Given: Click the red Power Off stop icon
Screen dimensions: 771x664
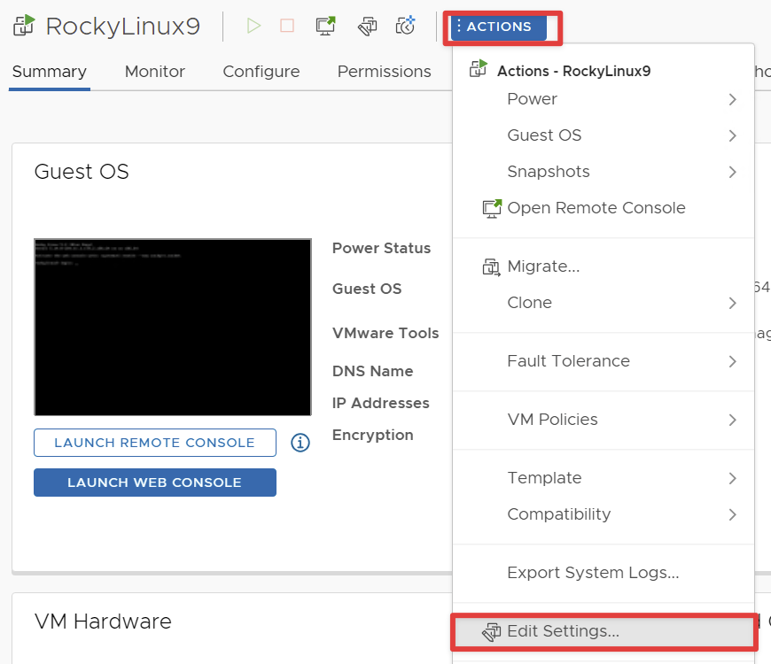Looking at the screenshot, I should pos(287,27).
